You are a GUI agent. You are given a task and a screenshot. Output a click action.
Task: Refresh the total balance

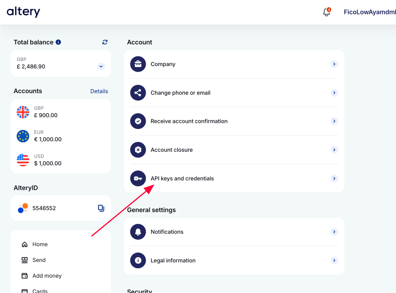click(105, 42)
